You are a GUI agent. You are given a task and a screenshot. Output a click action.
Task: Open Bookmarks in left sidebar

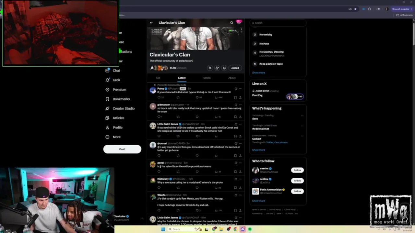tap(117, 99)
